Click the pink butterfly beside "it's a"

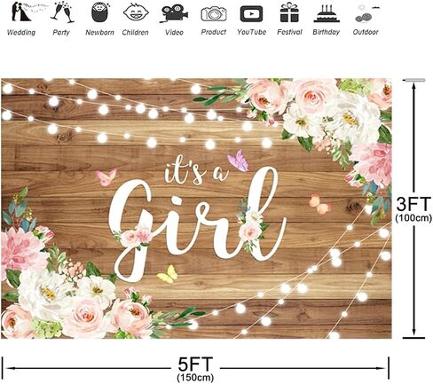tap(106, 176)
